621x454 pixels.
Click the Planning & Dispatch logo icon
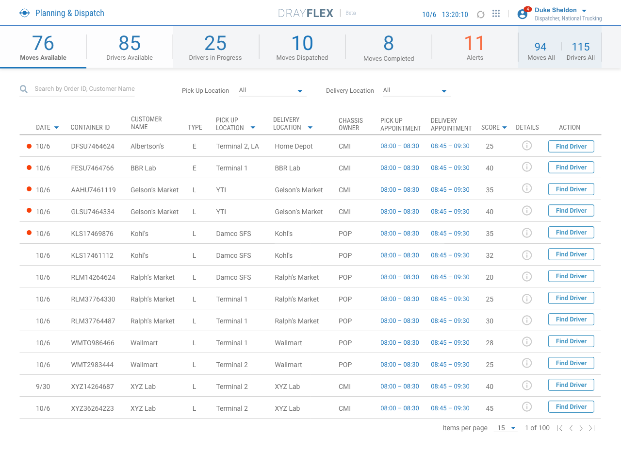tap(25, 13)
